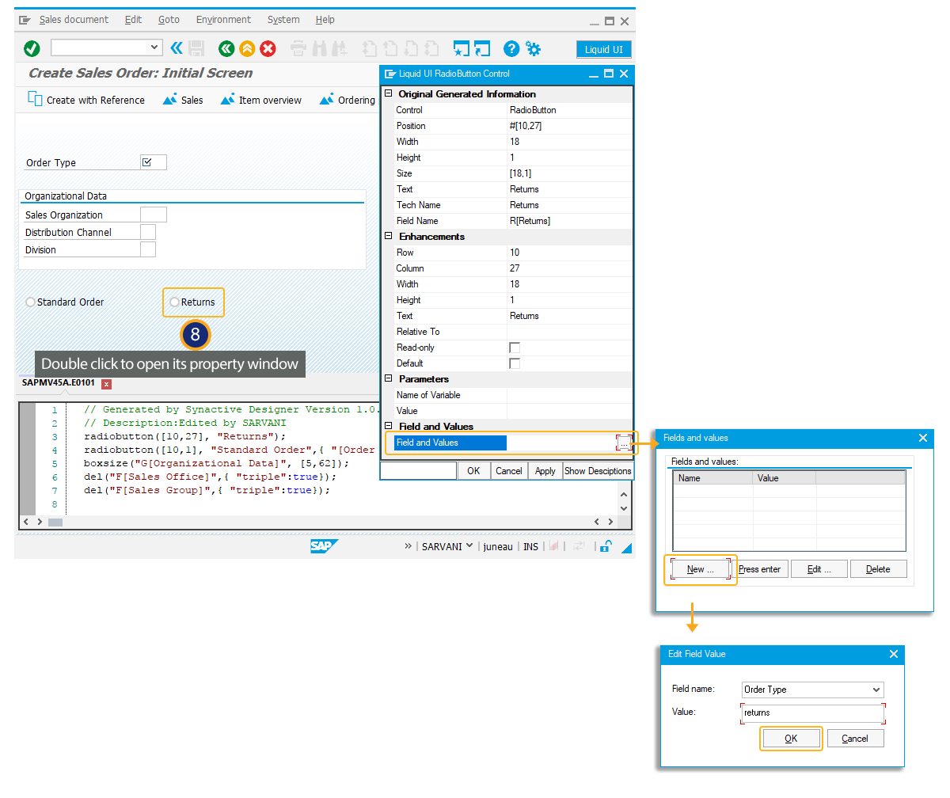The height and width of the screenshot is (798, 950).
Task: Expand the status bar double-chevron
Action: click(x=408, y=546)
